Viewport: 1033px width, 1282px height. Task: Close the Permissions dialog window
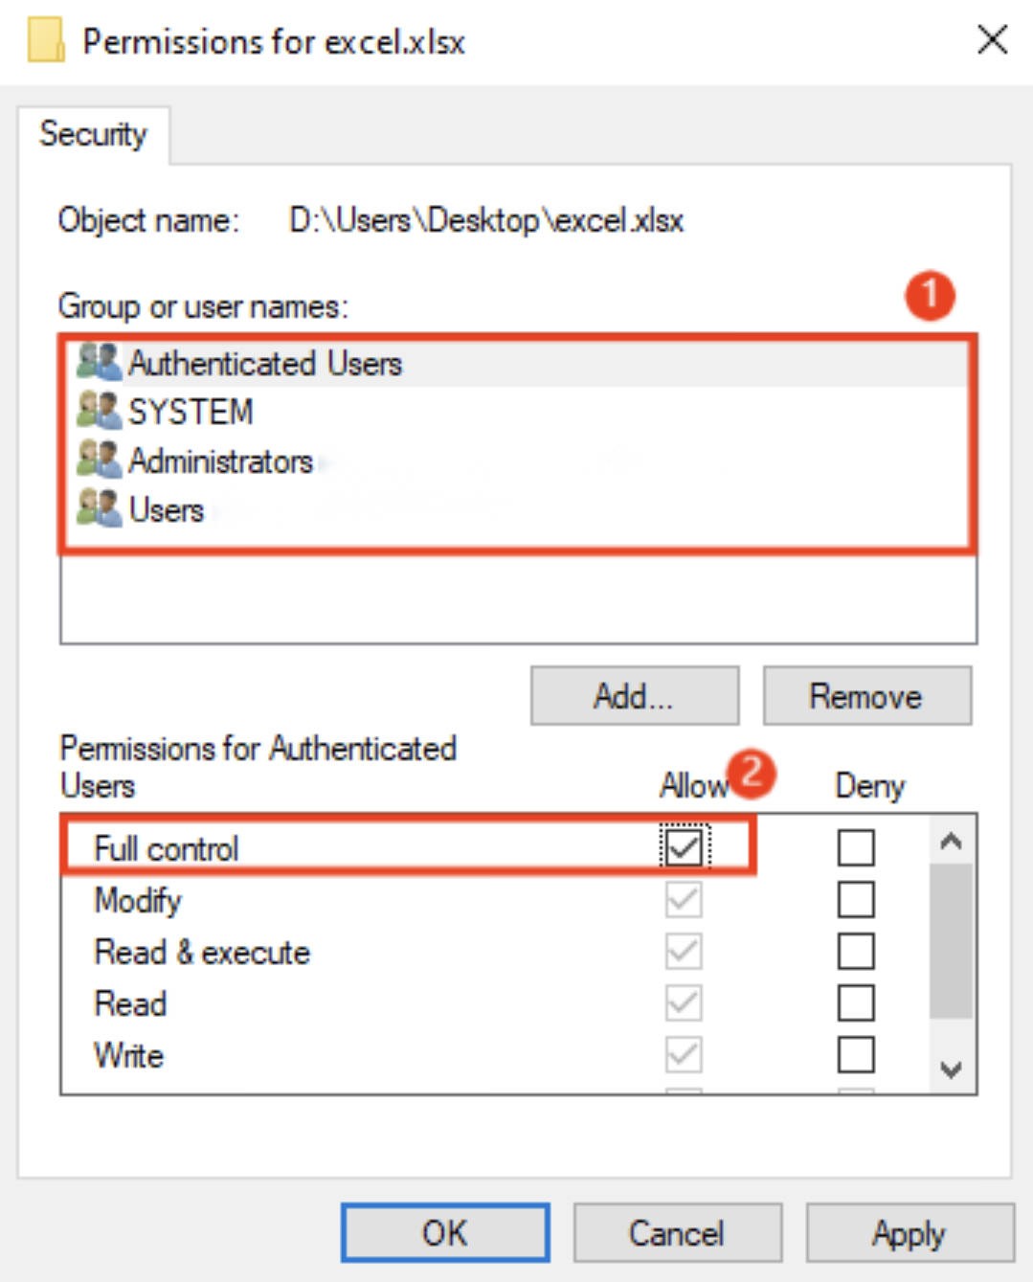click(992, 40)
